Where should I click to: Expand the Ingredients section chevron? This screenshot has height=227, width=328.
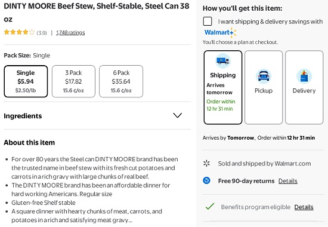click(x=178, y=115)
